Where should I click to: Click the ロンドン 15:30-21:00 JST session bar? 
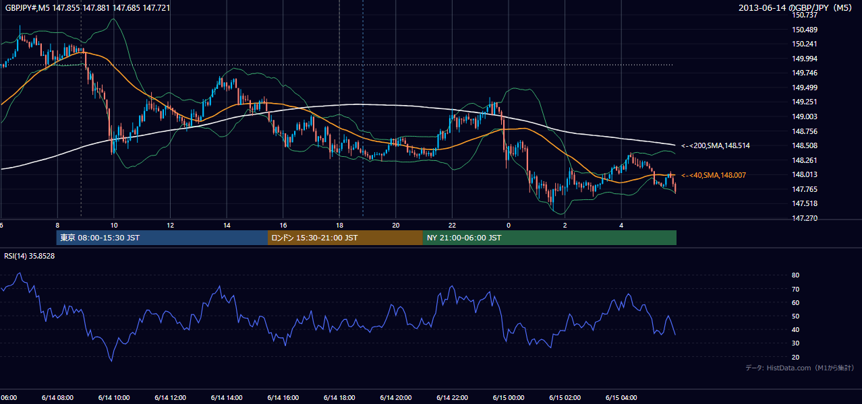click(345, 238)
